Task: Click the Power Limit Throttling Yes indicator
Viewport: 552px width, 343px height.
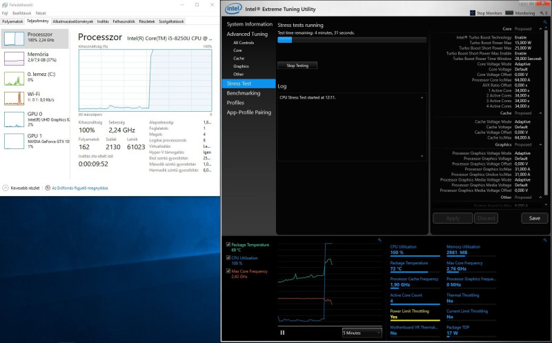Action: tap(415, 316)
